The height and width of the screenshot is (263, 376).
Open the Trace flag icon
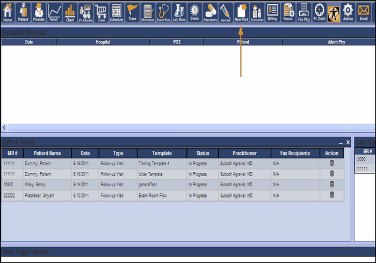[x=132, y=12]
